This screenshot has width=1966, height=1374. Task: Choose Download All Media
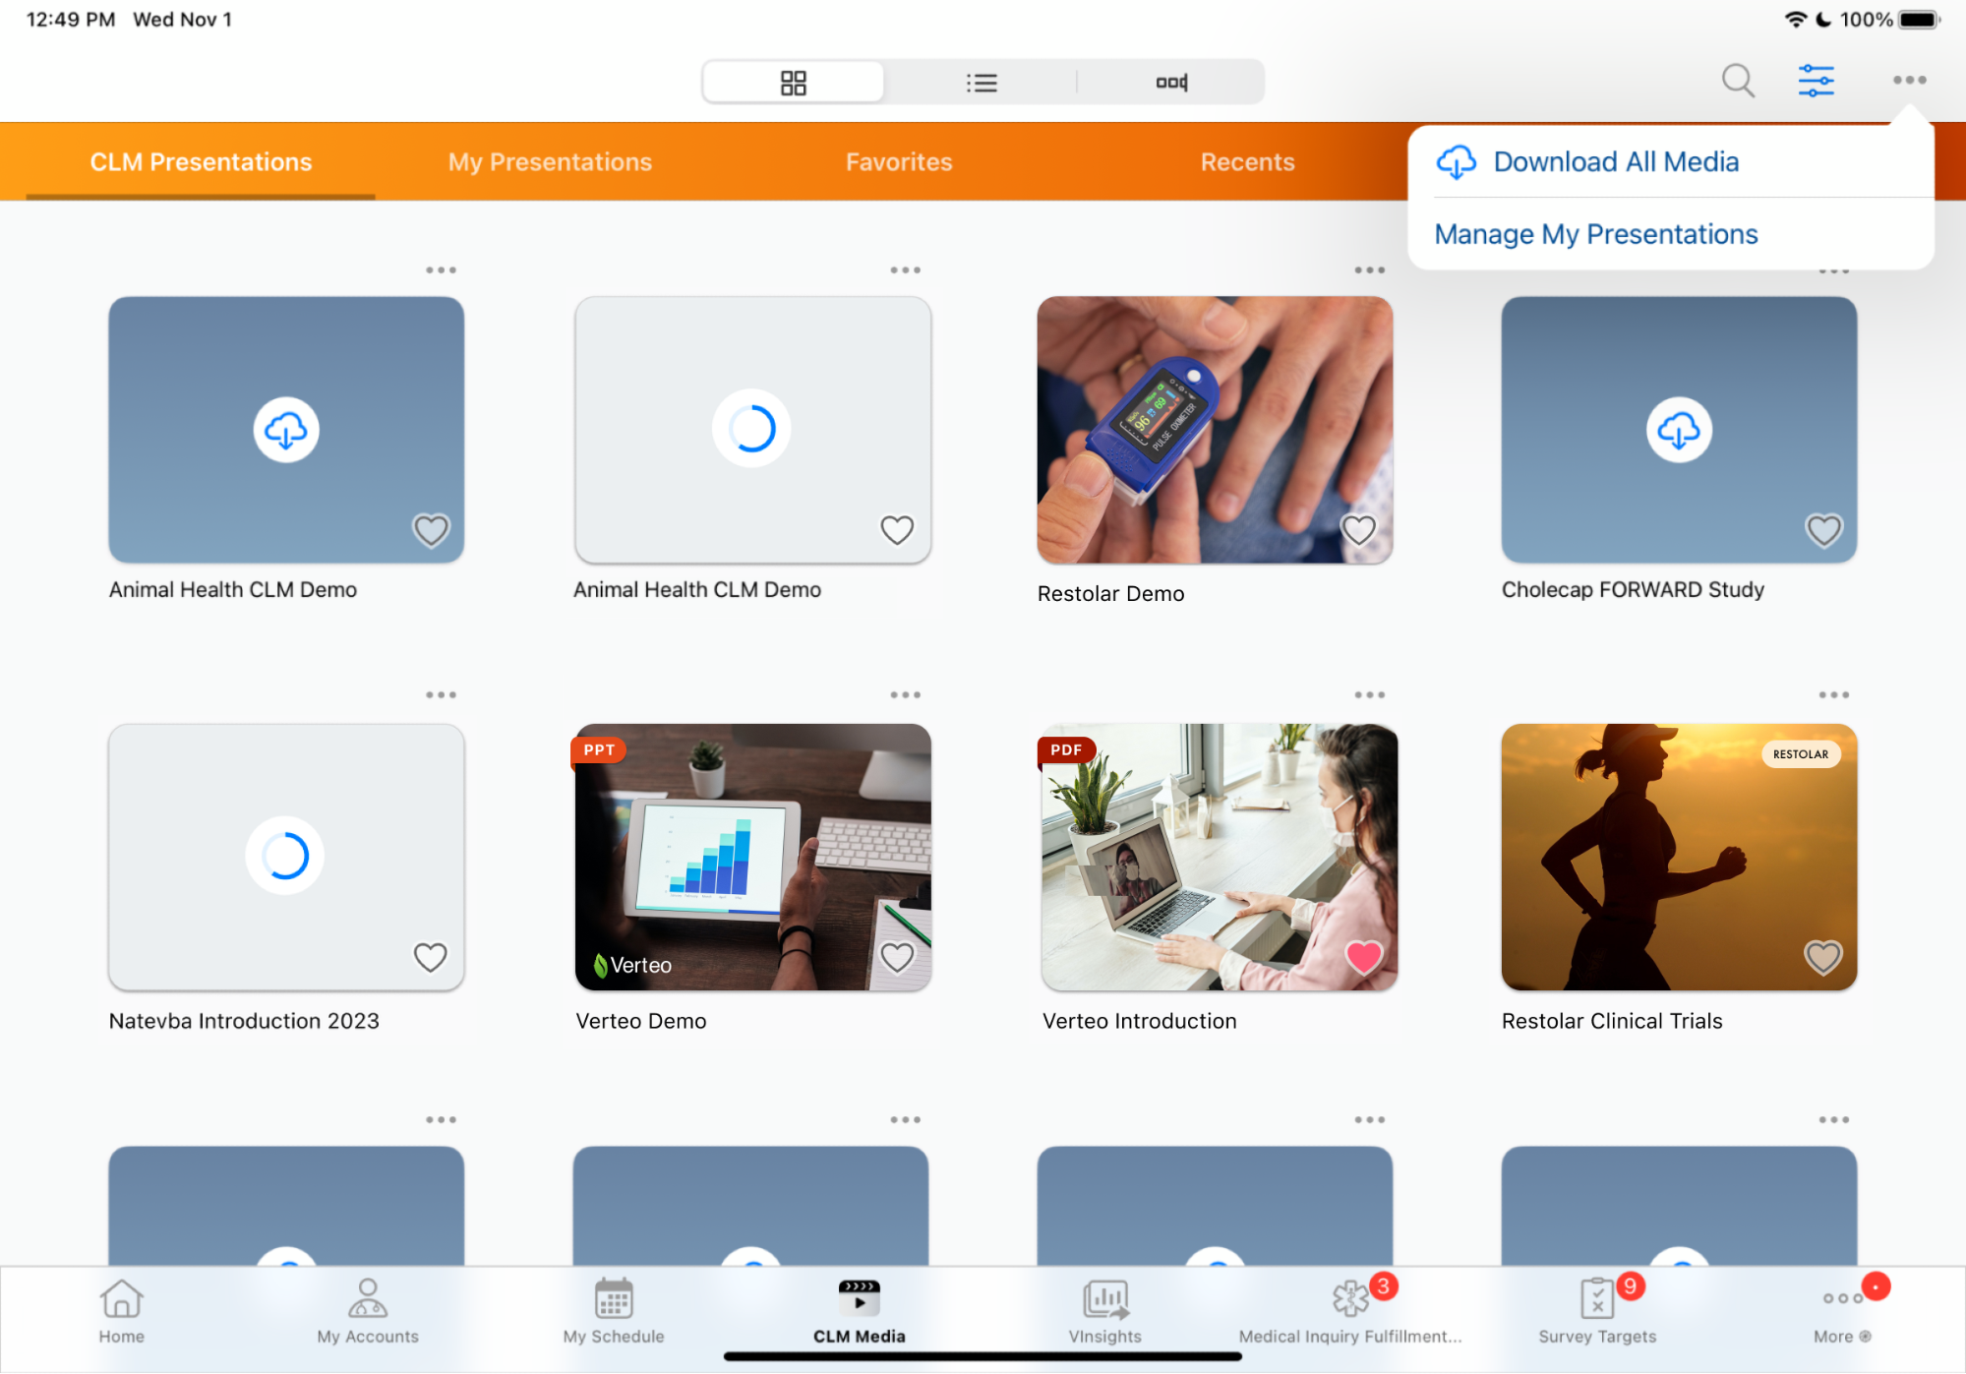pyautogui.click(x=1615, y=162)
